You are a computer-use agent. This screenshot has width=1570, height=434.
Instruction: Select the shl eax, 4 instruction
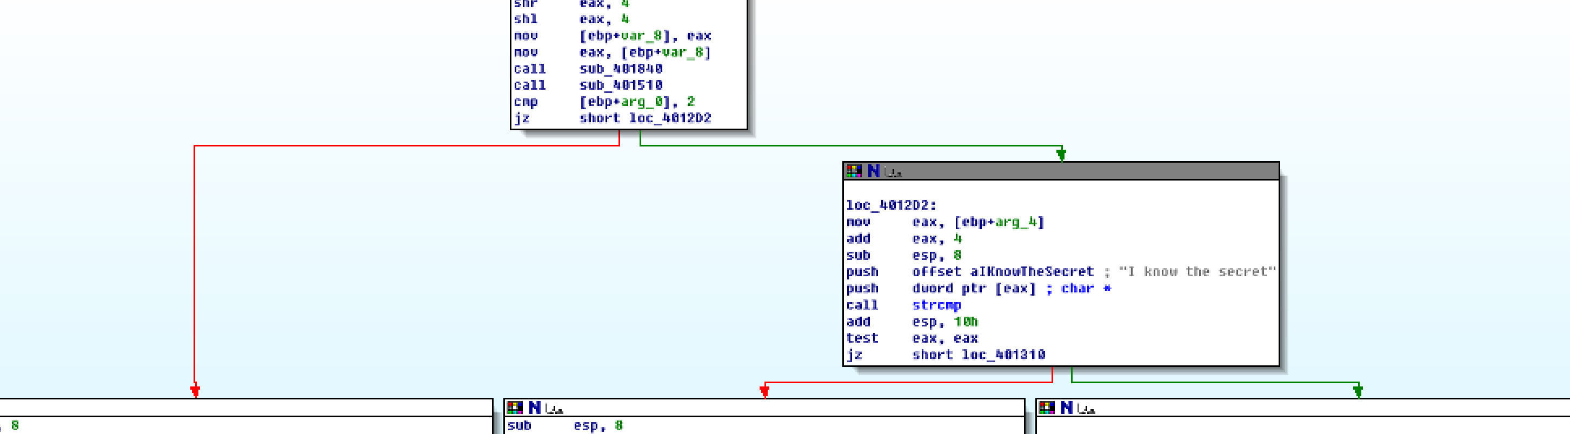(x=571, y=19)
